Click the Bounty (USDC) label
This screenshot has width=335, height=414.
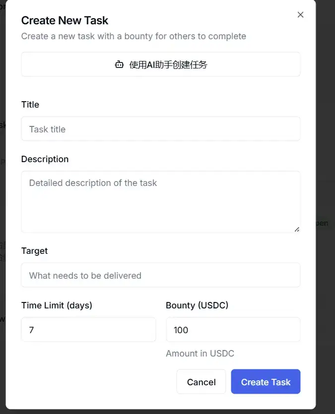[197, 305]
